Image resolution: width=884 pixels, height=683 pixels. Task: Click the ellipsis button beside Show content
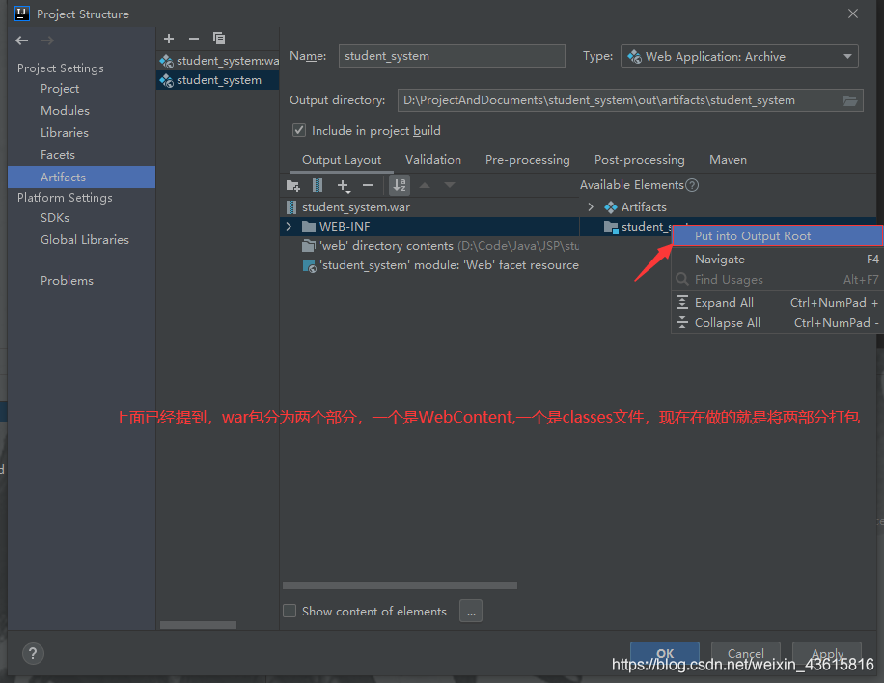[x=471, y=611]
